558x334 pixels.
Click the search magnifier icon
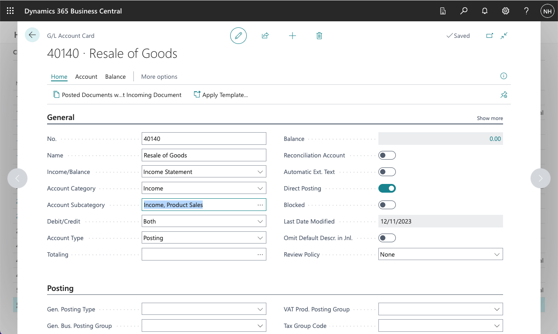tap(464, 11)
